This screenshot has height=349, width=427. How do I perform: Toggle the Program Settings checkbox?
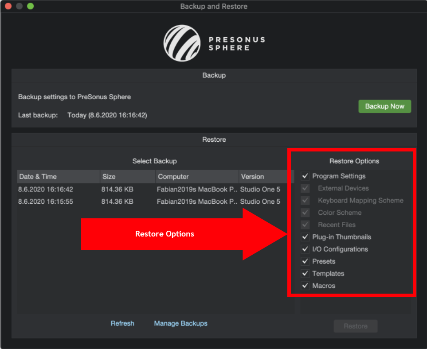pos(305,176)
